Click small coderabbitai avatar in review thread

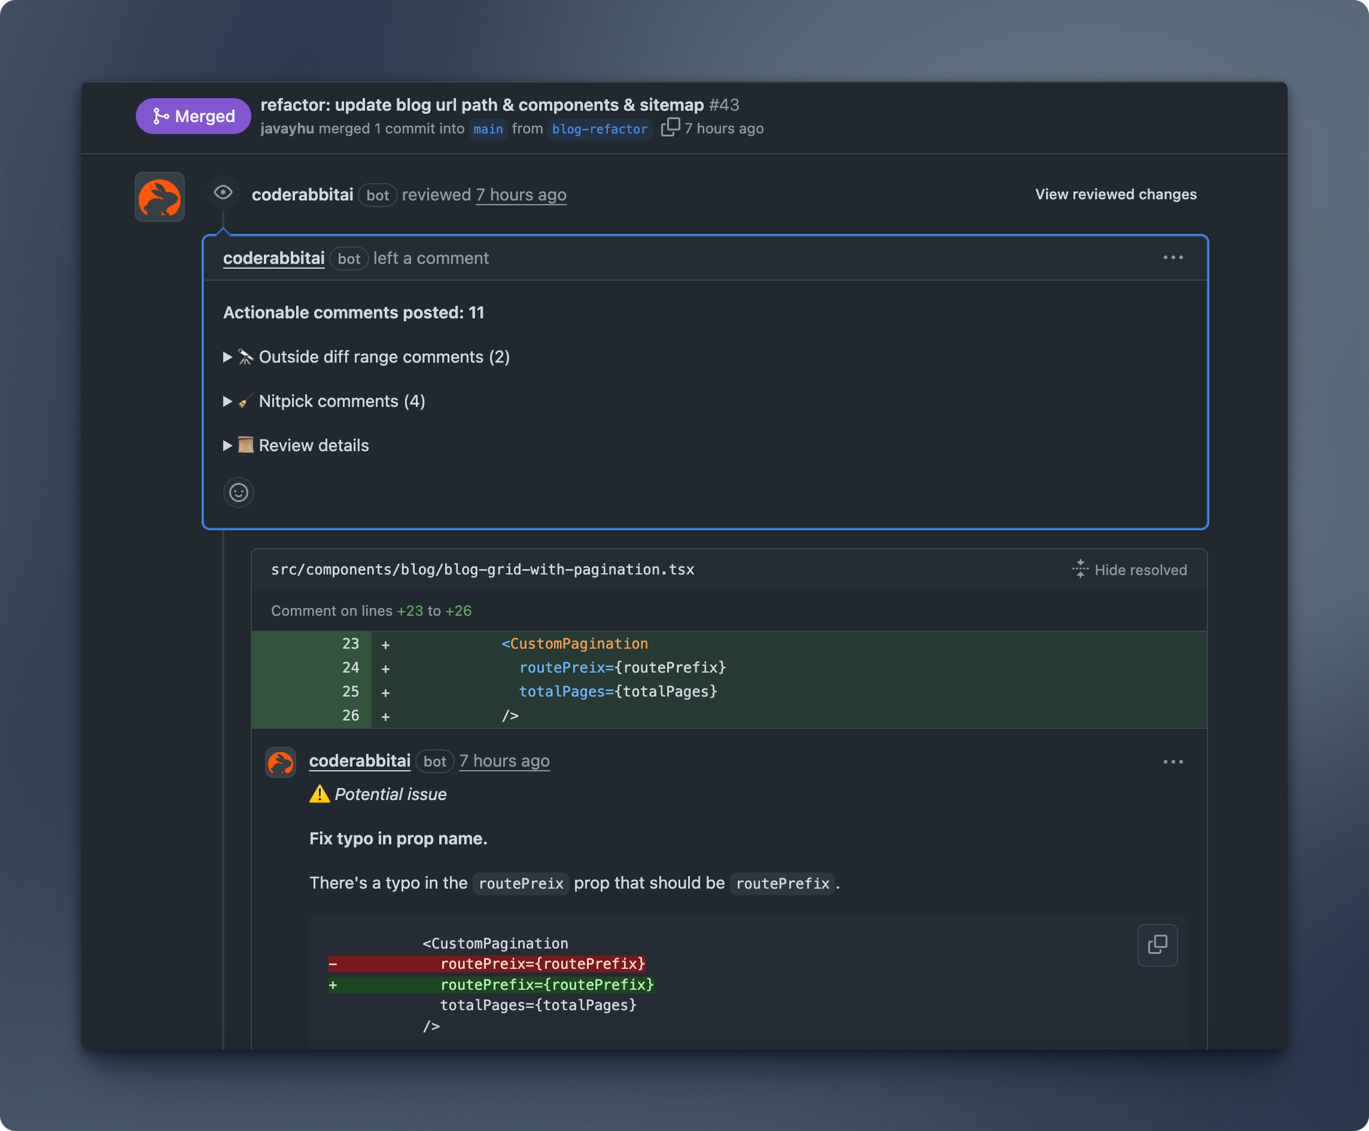click(x=281, y=762)
